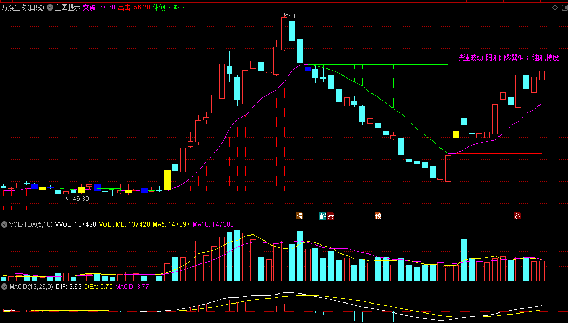The image size is (568, 323).
Task: Click the VOLUME: 137428 value
Action: 124,224
